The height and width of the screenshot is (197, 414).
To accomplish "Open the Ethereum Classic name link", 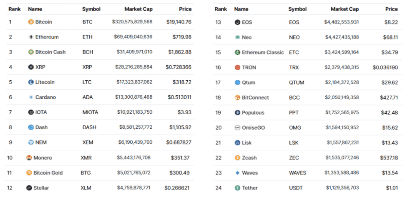I will pyautogui.click(x=262, y=52).
